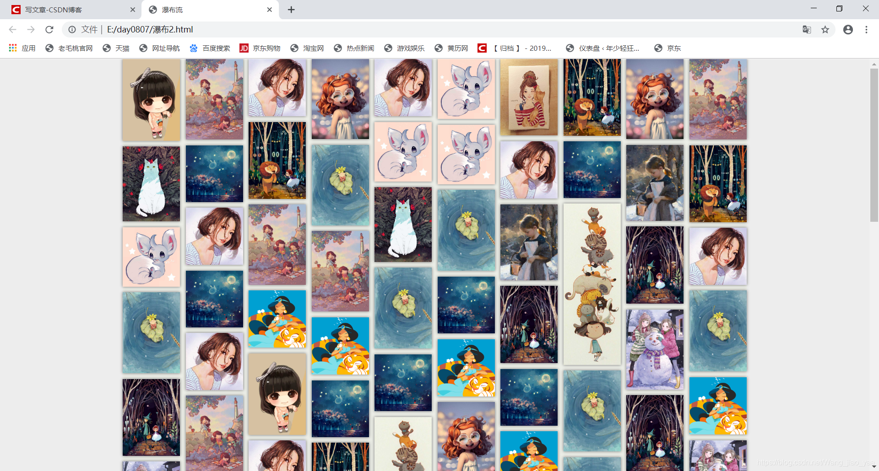Click the chibi girl with bow thumbnail at top left
879x471 pixels.
click(x=151, y=100)
